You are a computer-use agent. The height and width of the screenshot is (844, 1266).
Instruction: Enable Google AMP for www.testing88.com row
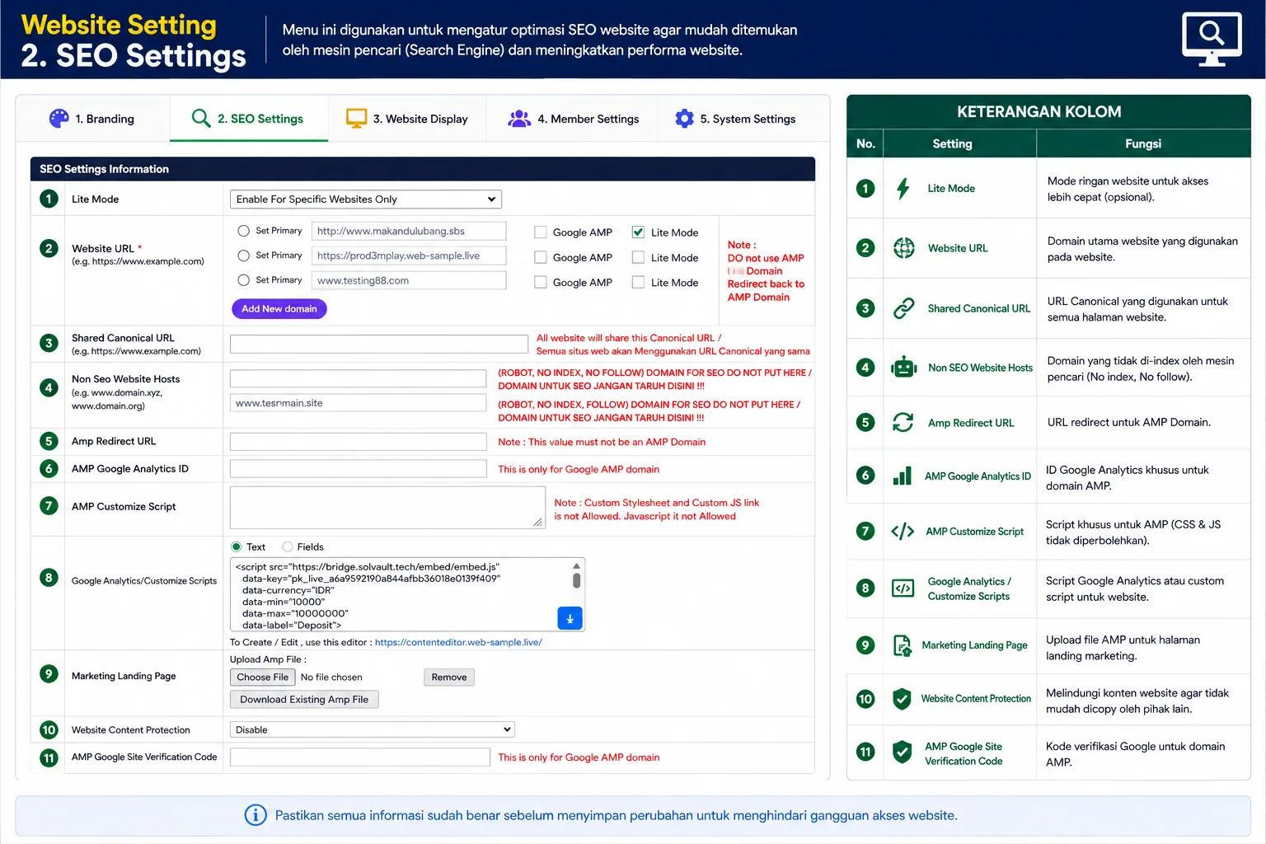click(541, 282)
